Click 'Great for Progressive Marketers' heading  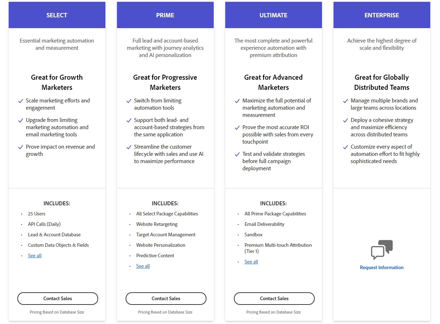coord(165,82)
